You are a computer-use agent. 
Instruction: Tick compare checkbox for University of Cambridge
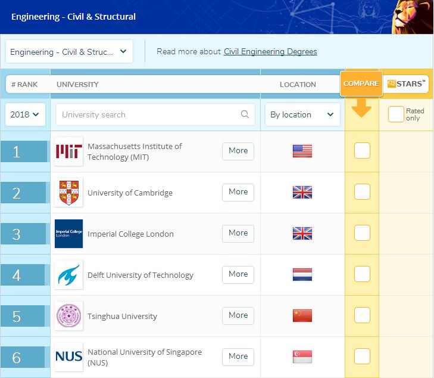362,191
